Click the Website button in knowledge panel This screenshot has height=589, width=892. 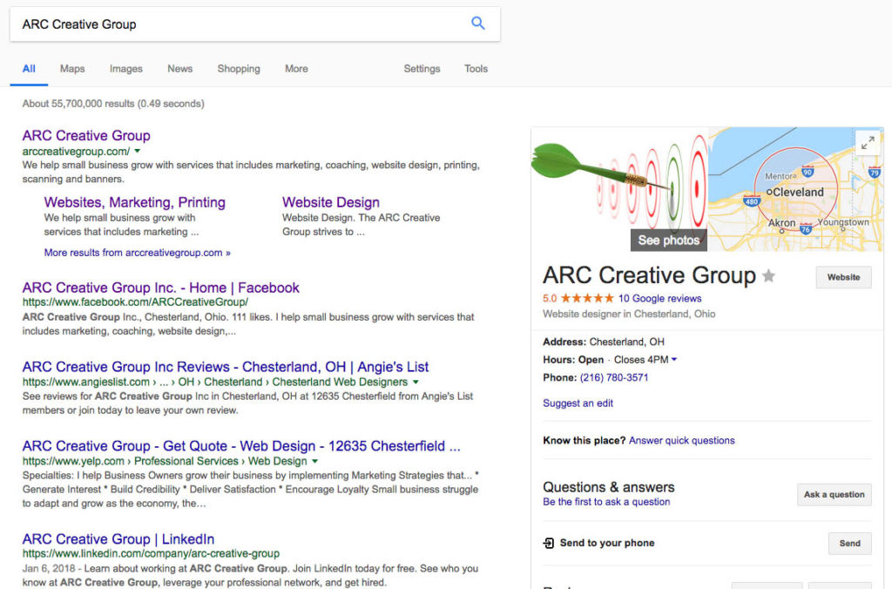coord(843,277)
